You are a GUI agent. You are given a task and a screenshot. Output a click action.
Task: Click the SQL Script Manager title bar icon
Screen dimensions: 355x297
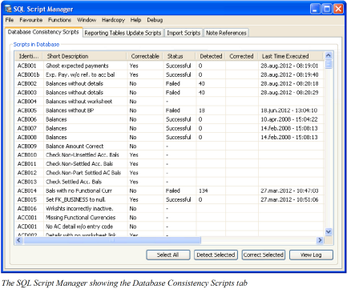8,9
